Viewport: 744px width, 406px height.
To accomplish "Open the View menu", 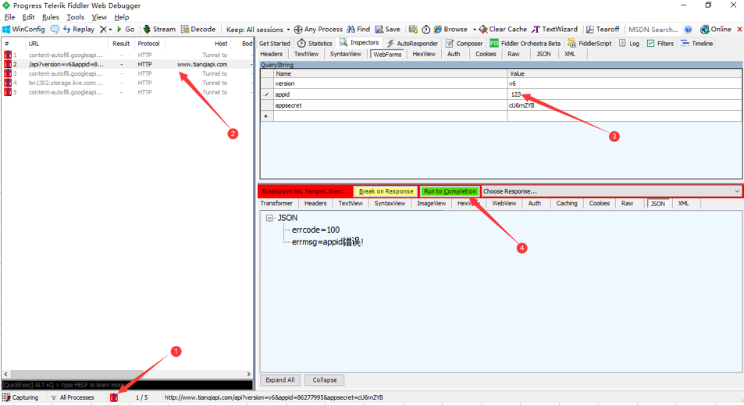I will point(99,17).
